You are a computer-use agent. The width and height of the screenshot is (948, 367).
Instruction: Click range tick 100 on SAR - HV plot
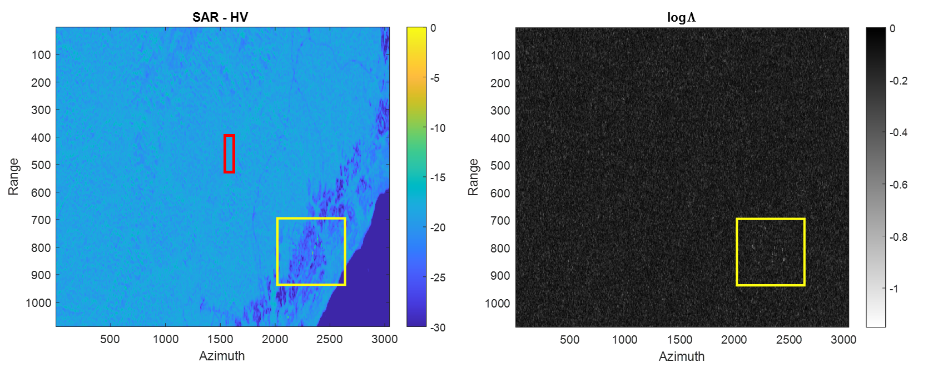[x=41, y=55]
